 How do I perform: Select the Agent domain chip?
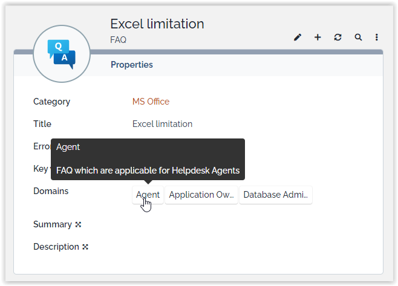pyautogui.click(x=148, y=195)
